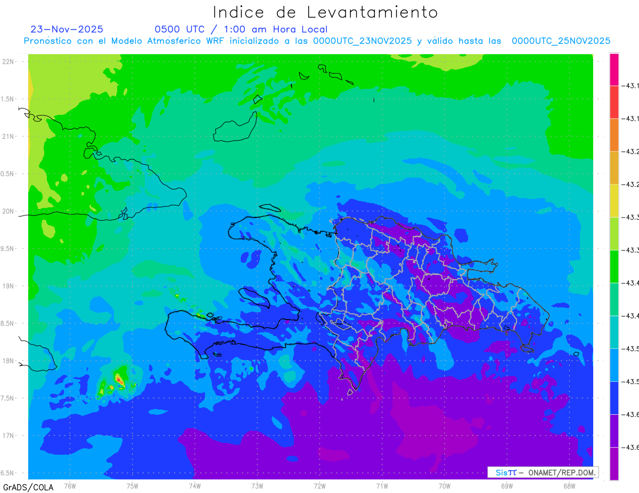The width and height of the screenshot is (639, 493).
Task: Click the '74W' longitude label
Action: [x=195, y=486]
